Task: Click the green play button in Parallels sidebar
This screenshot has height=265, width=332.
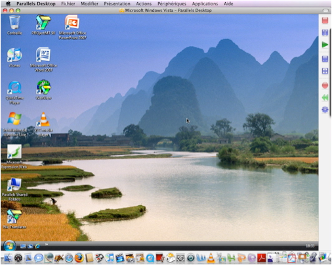Action: [325, 45]
